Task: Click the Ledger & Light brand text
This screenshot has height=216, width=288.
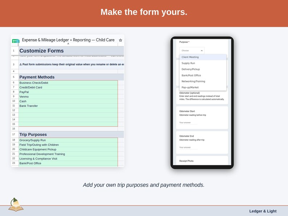Action: click(263, 211)
